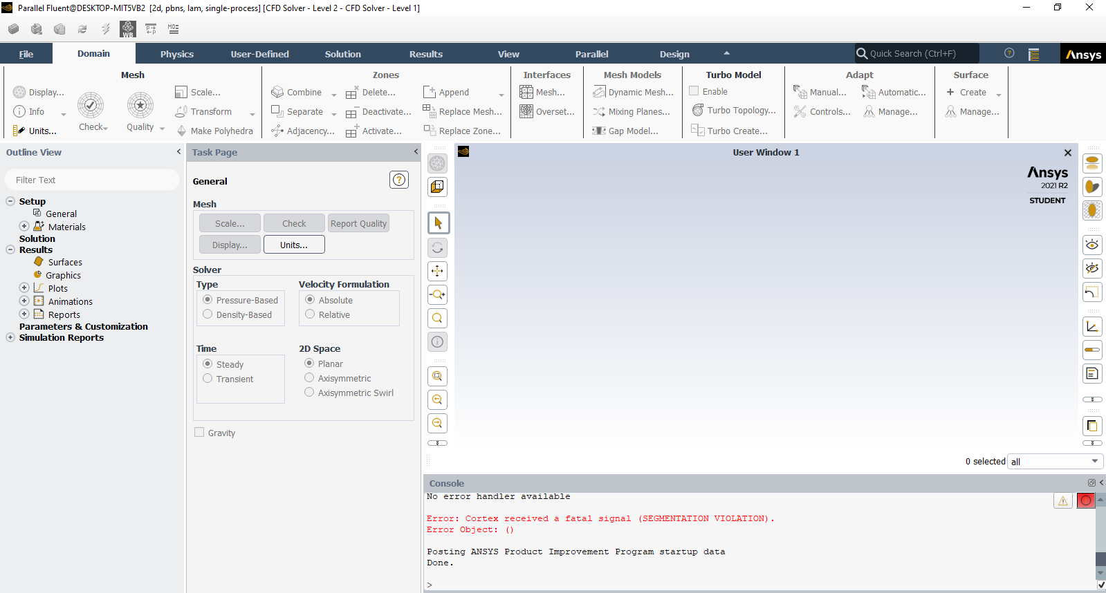Click the axes triad icon in right toolbar
The height and width of the screenshot is (593, 1106).
[x=1092, y=326]
